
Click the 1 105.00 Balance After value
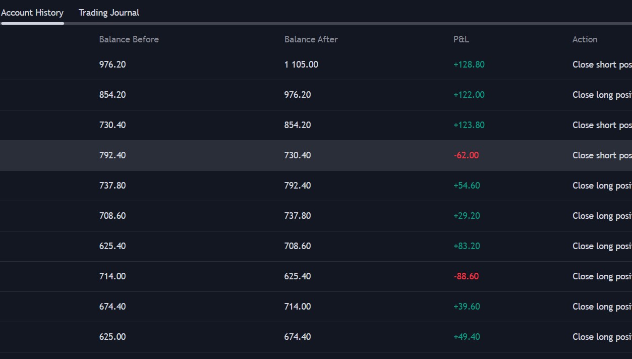click(301, 65)
